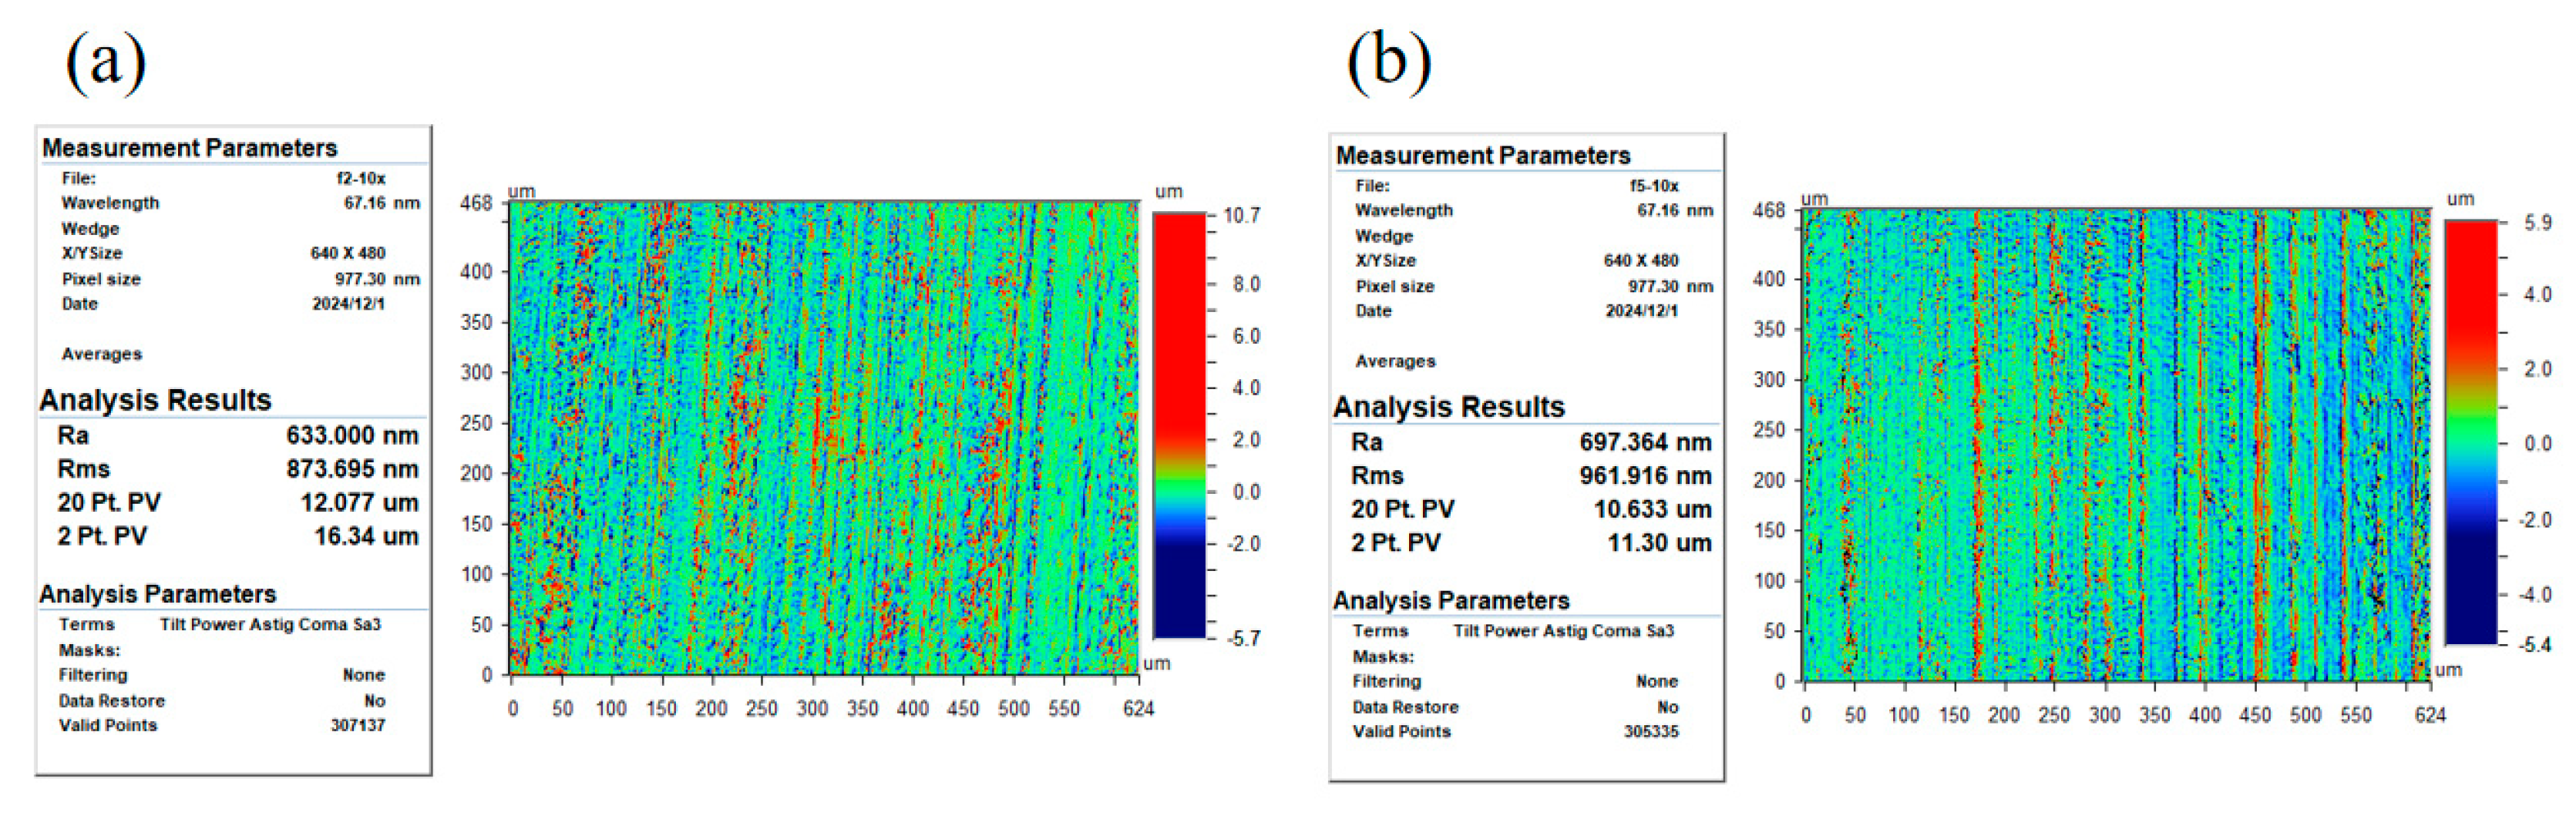The height and width of the screenshot is (816, 2576).
Task: Click the file name f2-10x
Action: 360,178
